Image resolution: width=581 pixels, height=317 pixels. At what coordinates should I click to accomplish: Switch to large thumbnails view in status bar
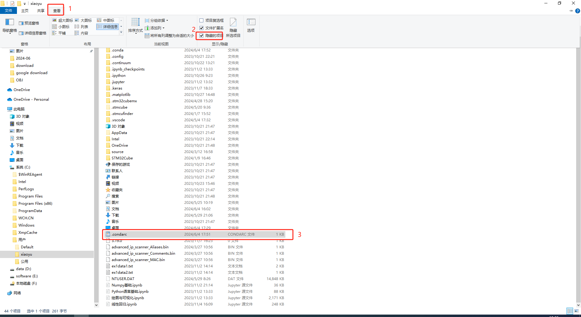point(576,311)
